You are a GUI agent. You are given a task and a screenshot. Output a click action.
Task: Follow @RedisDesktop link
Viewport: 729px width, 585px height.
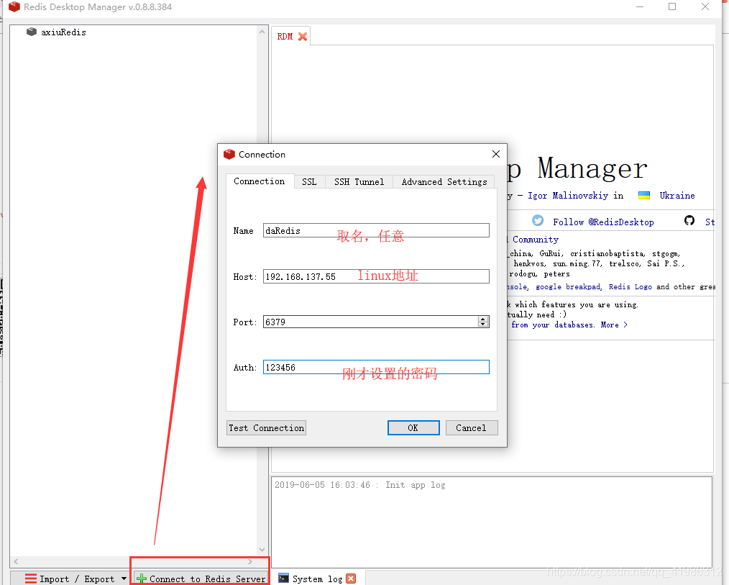pos(603,222)
